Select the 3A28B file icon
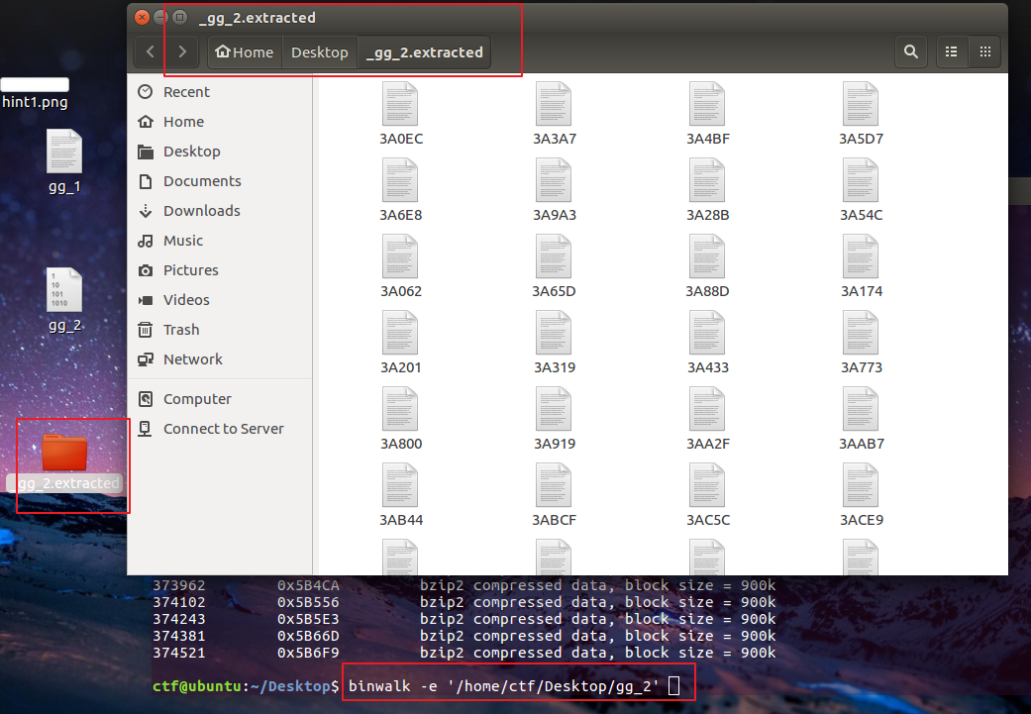 tap(707, 180)
